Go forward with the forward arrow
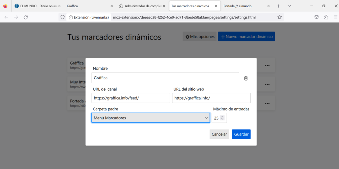Viewport: 339px width, 169px height. (x=16, y=17)
